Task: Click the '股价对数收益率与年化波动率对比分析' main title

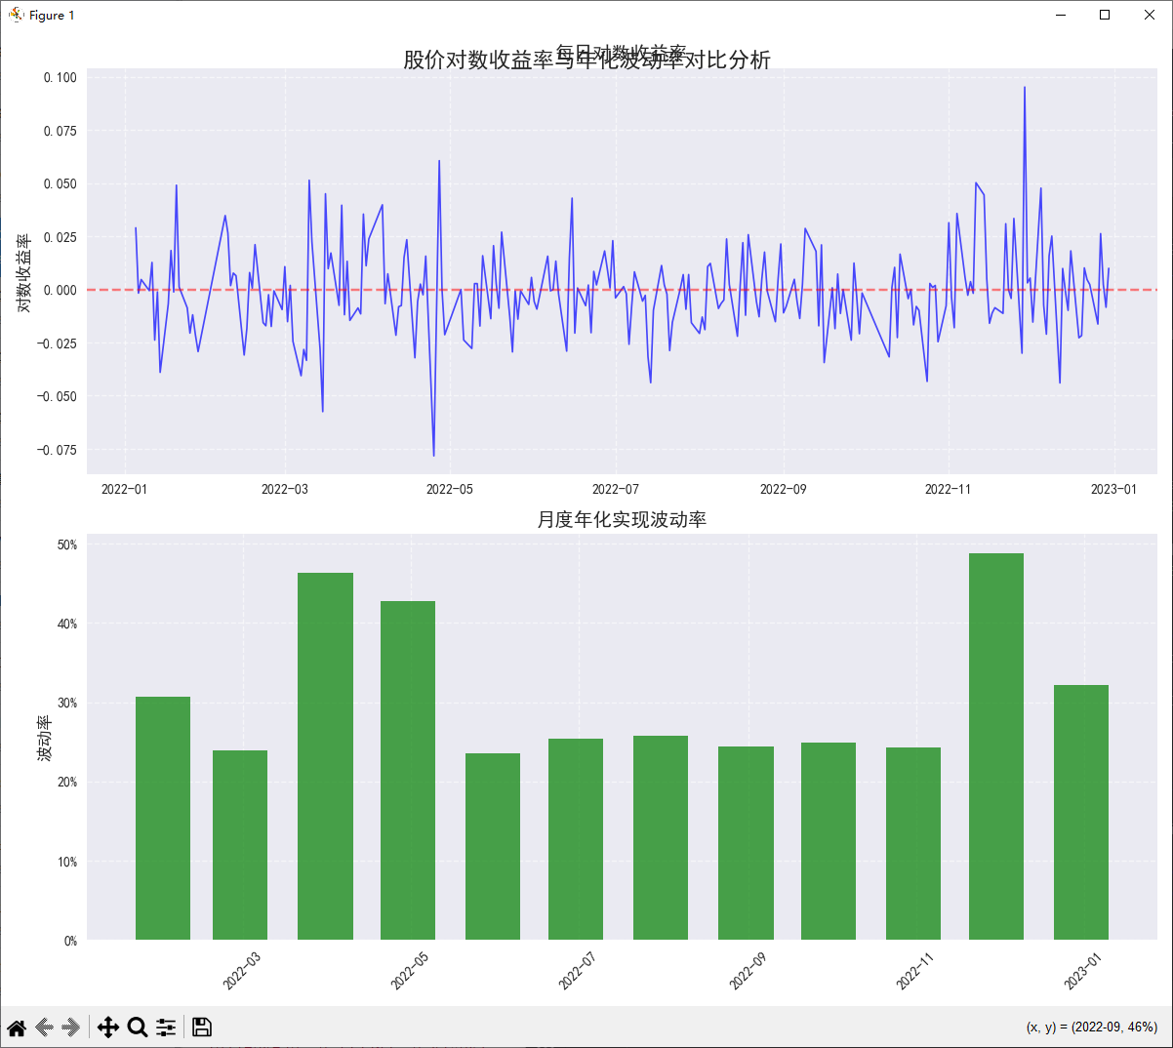Action: pos(586,60)
